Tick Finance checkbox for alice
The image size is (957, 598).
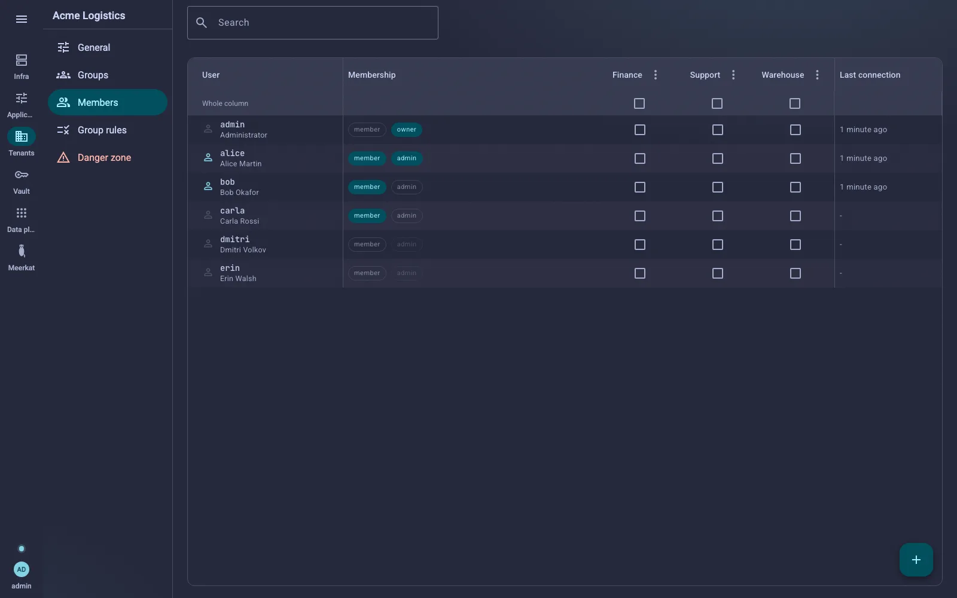click(640, 158)
